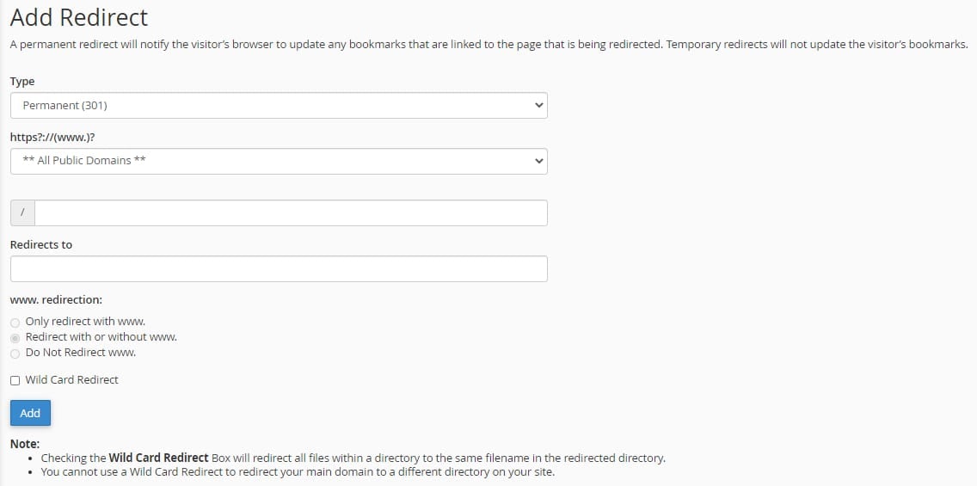Click the 'Add Redirect' page heading

pyautogui.click(x=79, y=17)
